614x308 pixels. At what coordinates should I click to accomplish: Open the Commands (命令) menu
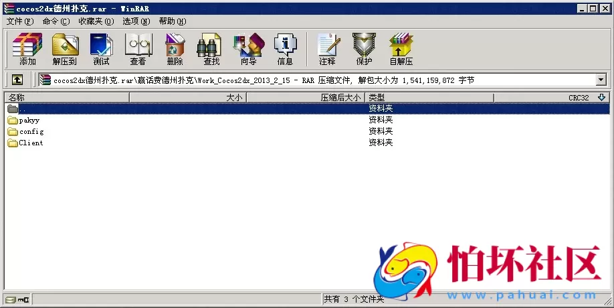point(56,21)
